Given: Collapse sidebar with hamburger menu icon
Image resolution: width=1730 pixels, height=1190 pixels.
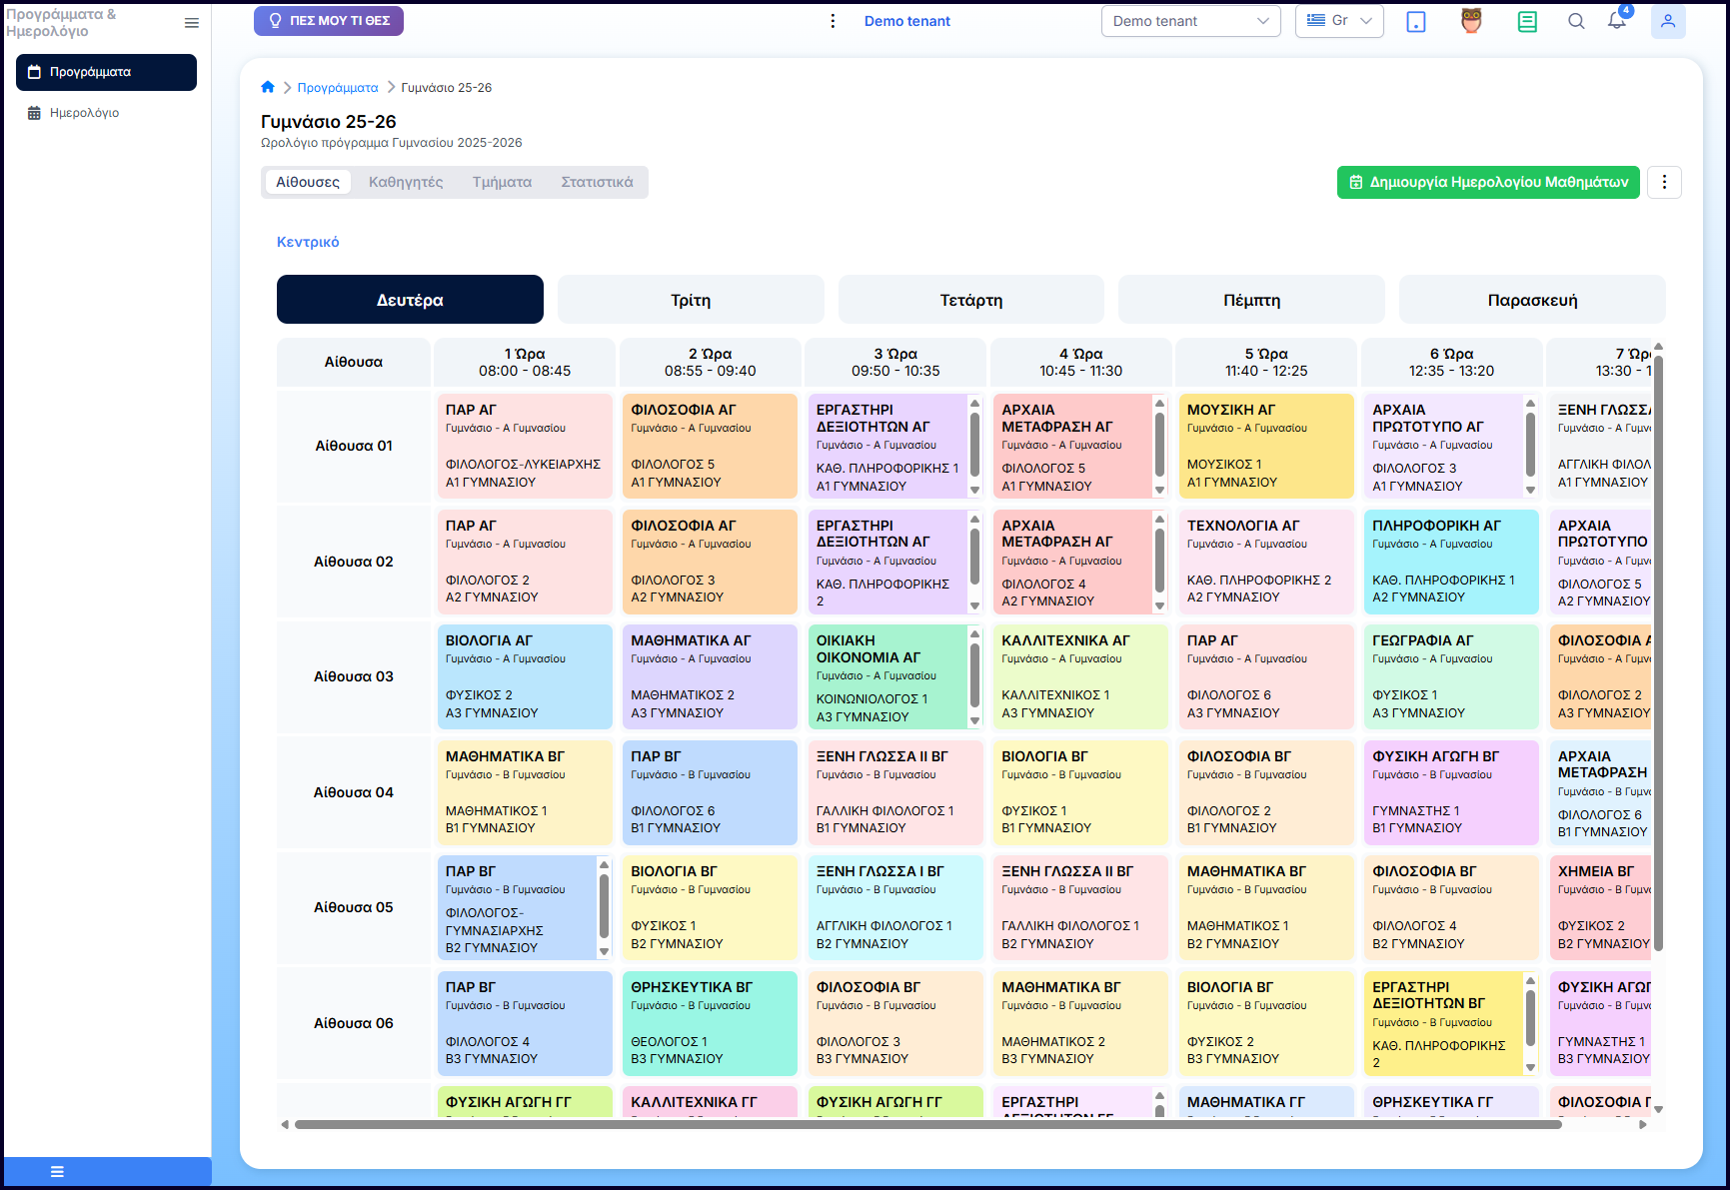Looking at the screenshot, I should click(192, 23).
